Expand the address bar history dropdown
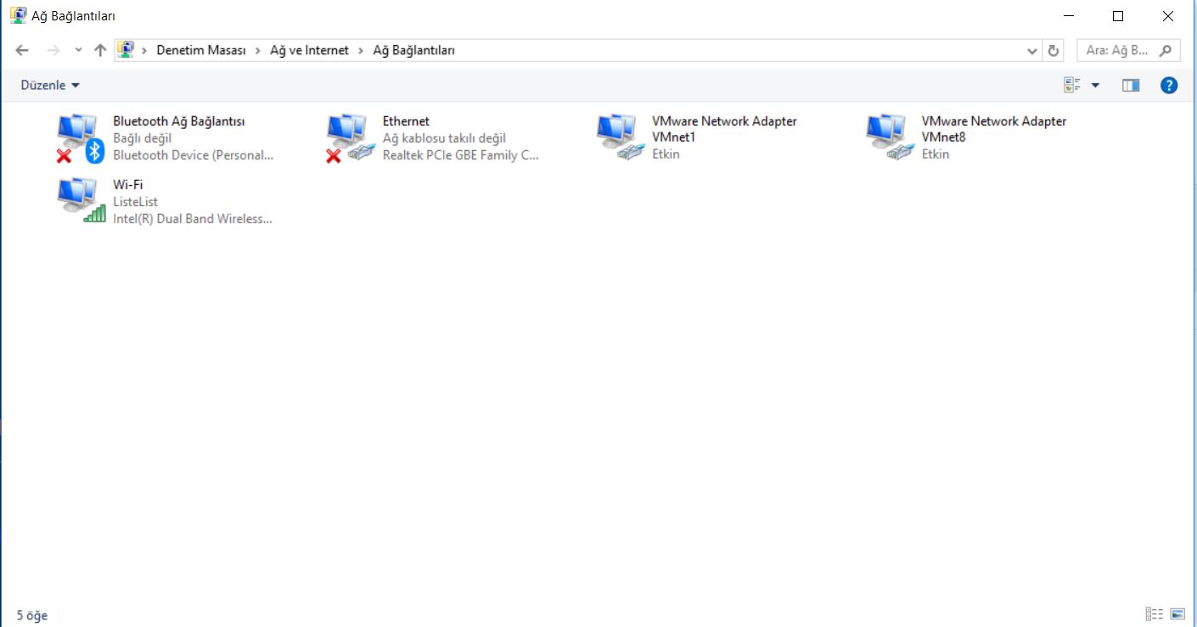Screen dimensions: 1197x627 [x=1032, y=50]
